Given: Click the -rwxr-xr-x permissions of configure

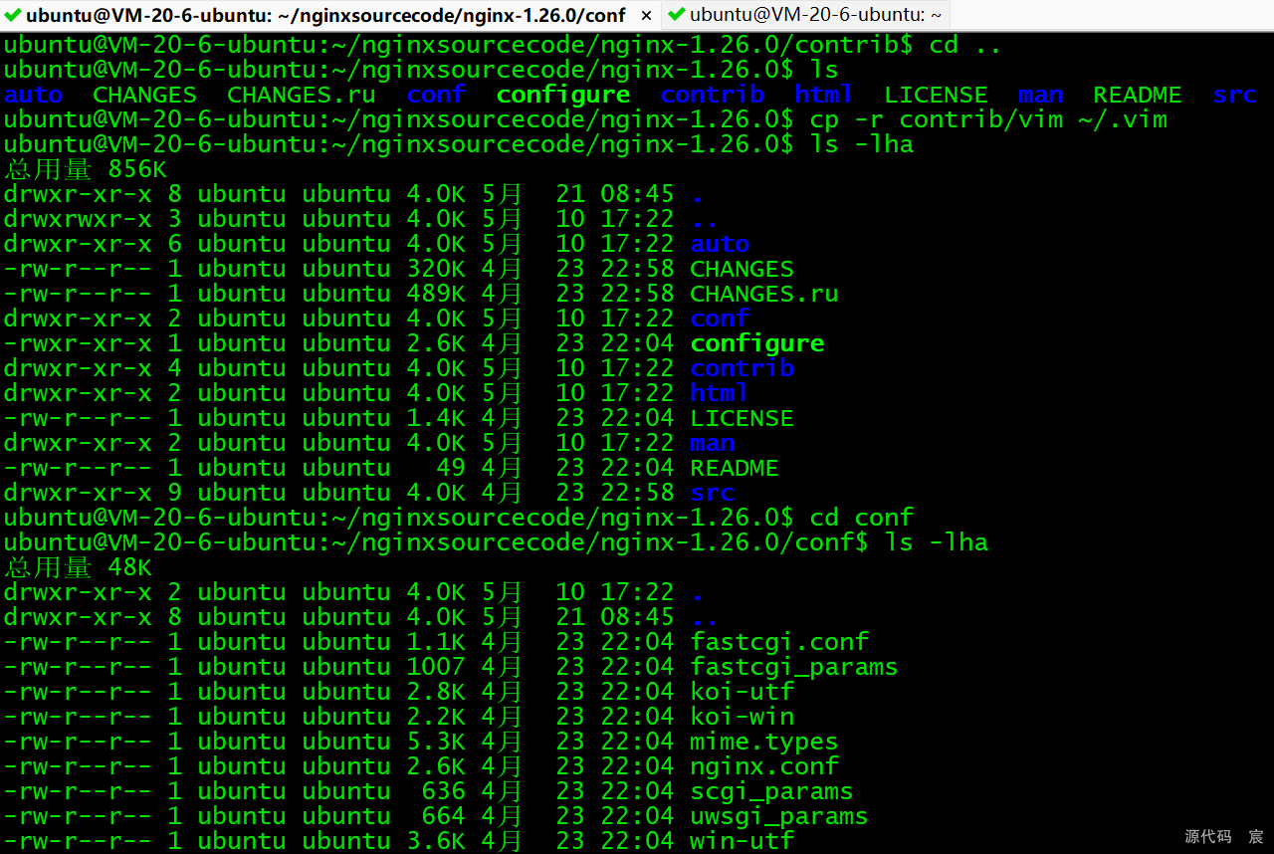Looking at the screenshot, I should [x=79, y=343].
